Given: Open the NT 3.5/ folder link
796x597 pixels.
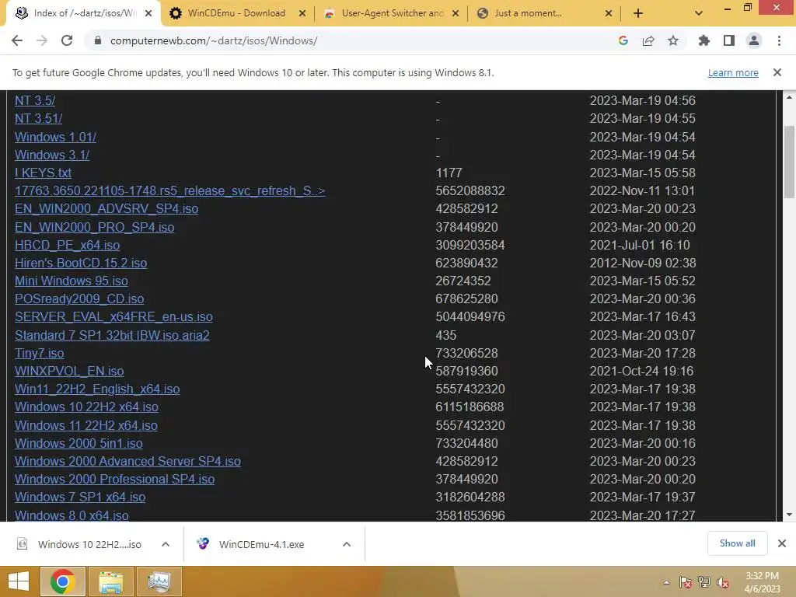Looking at the screenshot, I should point(35,100).
